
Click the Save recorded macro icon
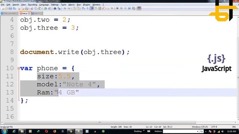[134, 9]
